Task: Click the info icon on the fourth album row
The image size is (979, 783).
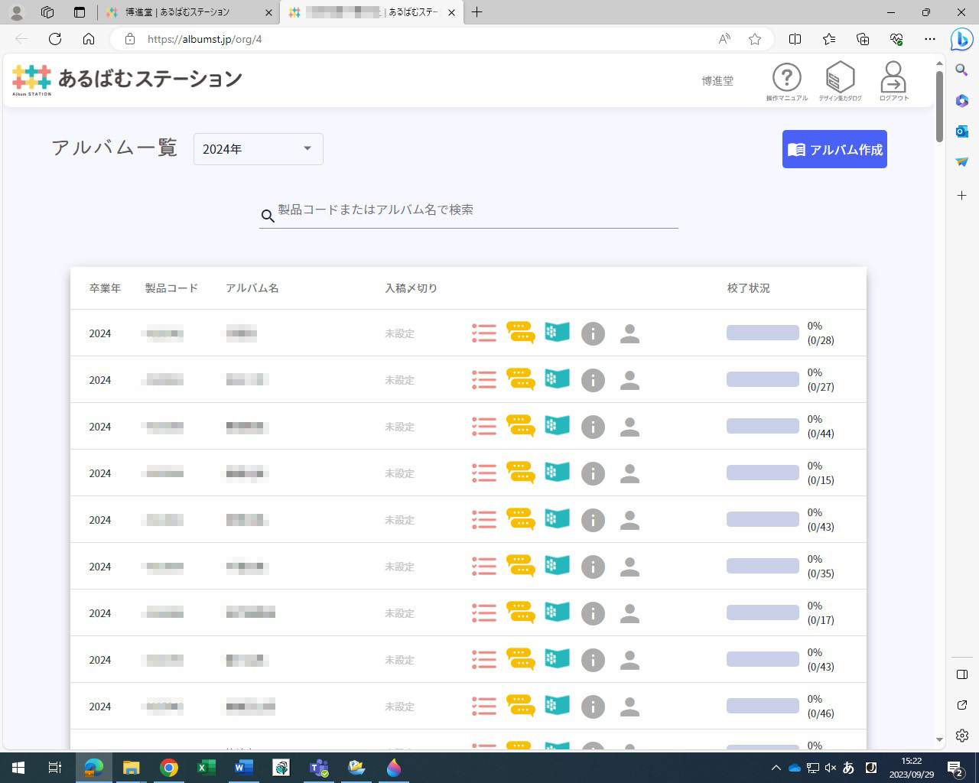Action: coord(593,473)
